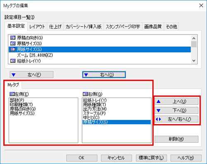This screenshot has width=207, height=164.
Task: Click the icon next to 左側(E) label
Action: pyautogui.click(x=12, y=94)
